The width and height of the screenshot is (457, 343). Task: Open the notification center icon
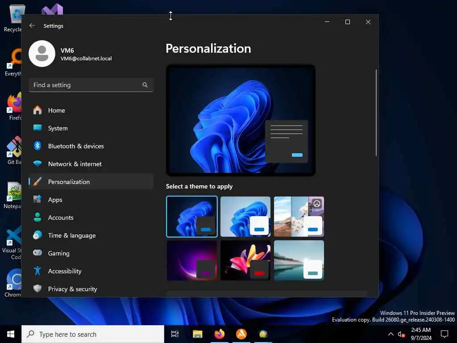pos(445,334)
